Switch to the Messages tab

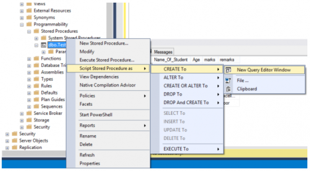pyautogui.click(x=163, y=52)
